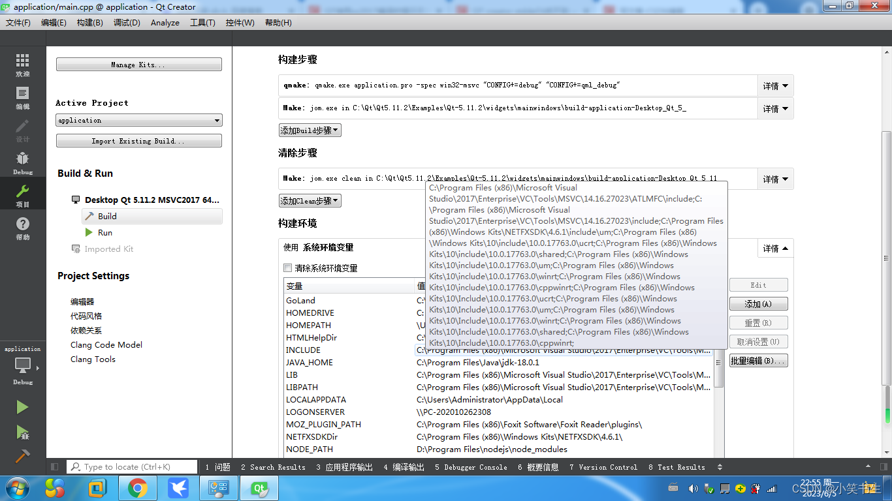Start the Debug run icon in bottom sidebar
892x501 pixels.
[x=23, y=432]
